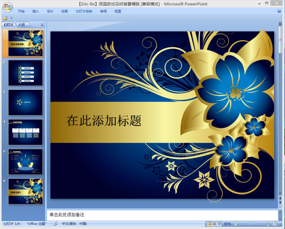The height and width of the screenshot is (229, 285).
Task: Select slide 4 thumbnail
Action: click(25, 132)
